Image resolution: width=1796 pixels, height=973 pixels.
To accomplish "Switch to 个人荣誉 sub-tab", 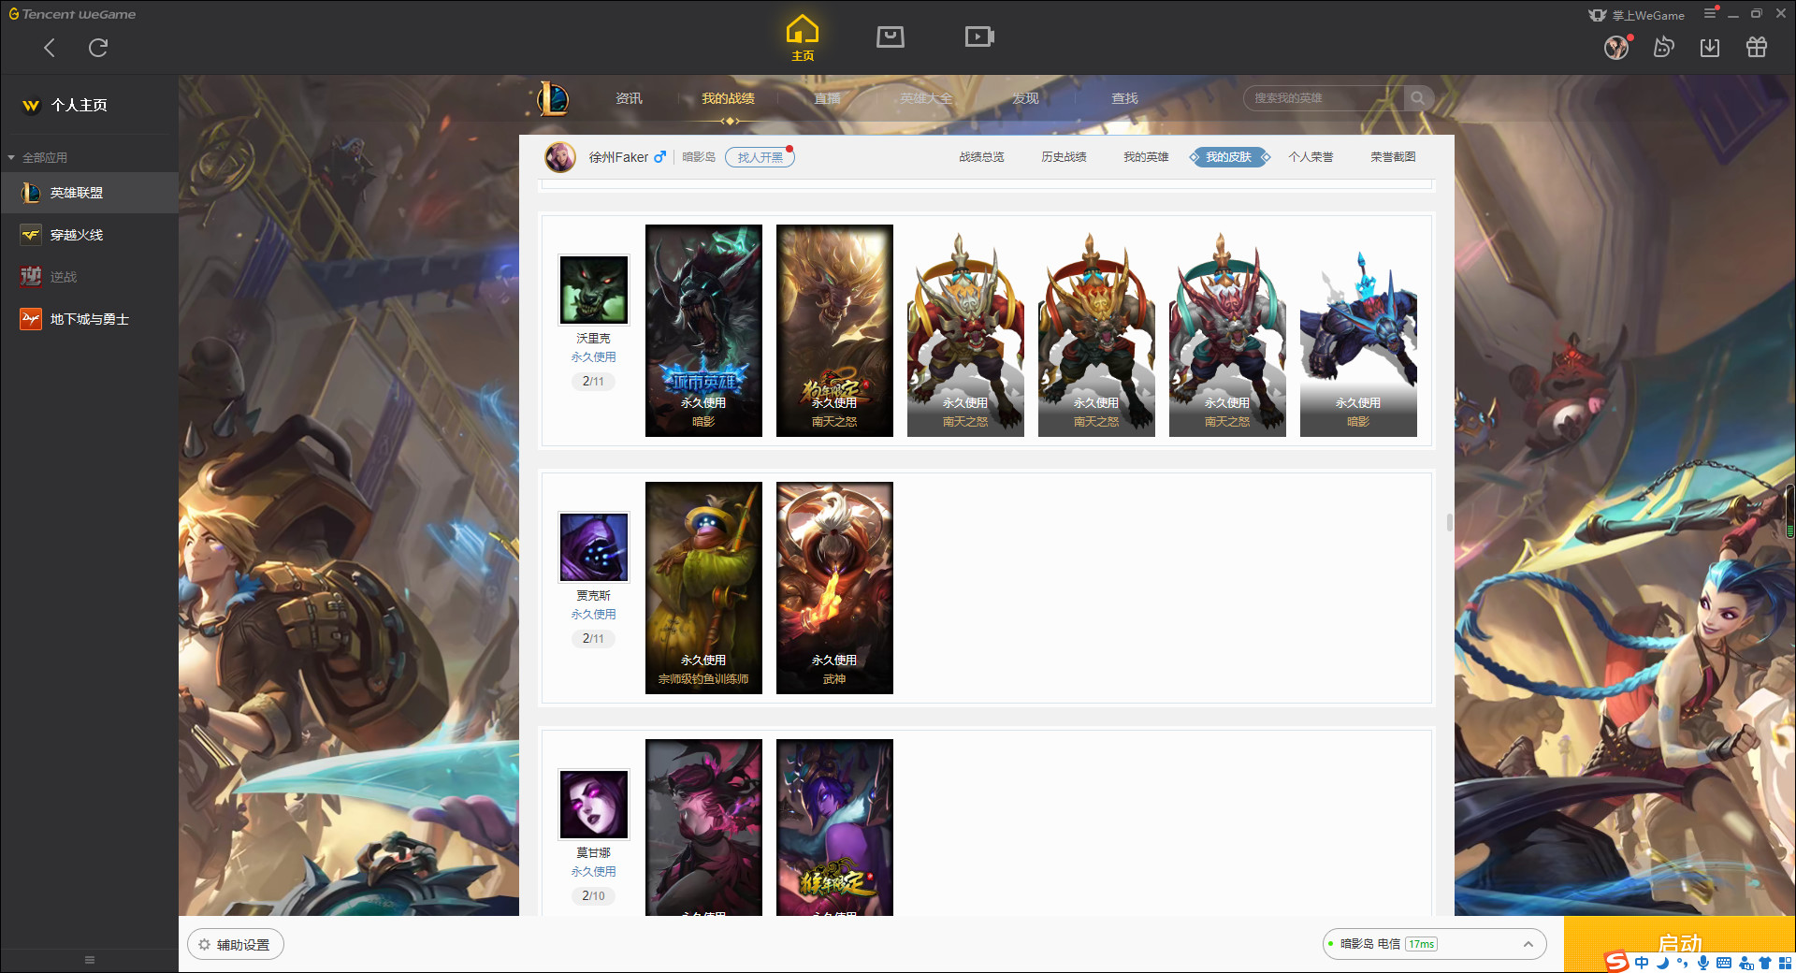I will 1311,157.
